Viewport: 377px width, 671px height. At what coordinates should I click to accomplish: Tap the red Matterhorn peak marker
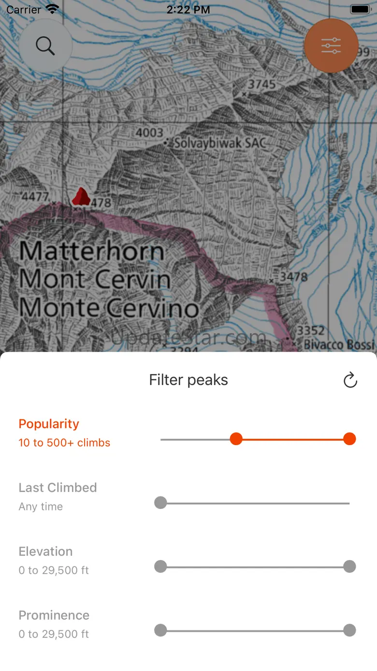point(81,196)
